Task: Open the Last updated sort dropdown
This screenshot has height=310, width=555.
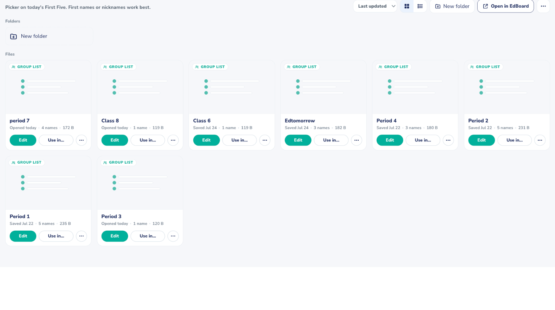Action: (375, 6)
